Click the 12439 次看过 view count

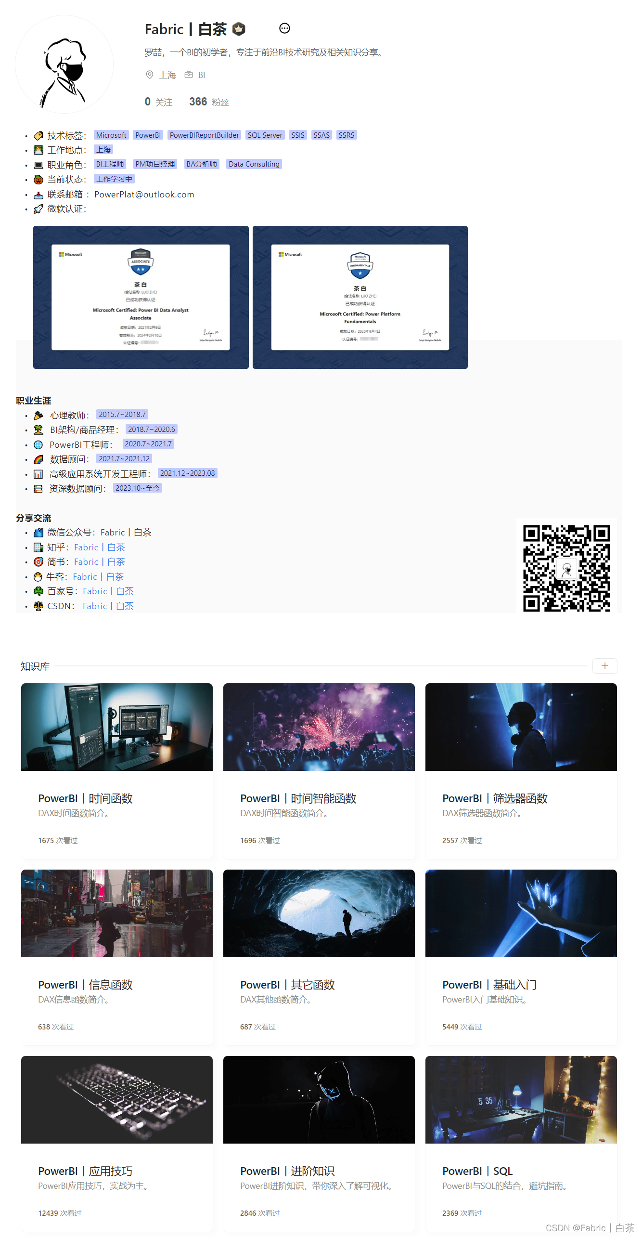click(x=60, y=1213)
